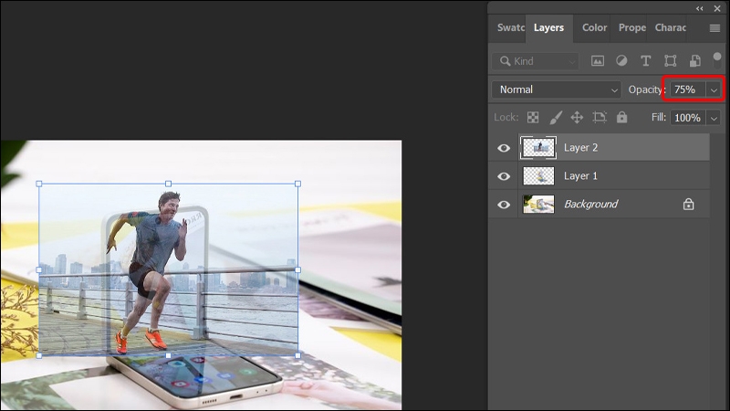
Task: Filter layers by smart objects icon
Action: [x=694, y=61]
